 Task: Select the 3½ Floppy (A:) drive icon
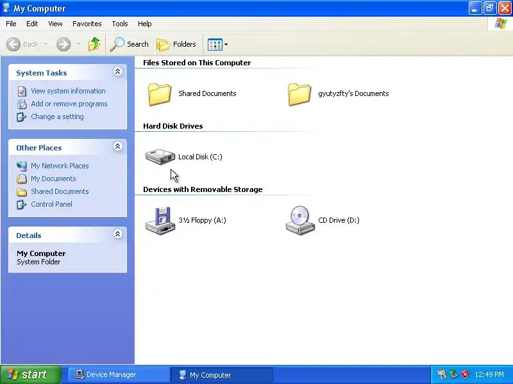coord(160,220)
